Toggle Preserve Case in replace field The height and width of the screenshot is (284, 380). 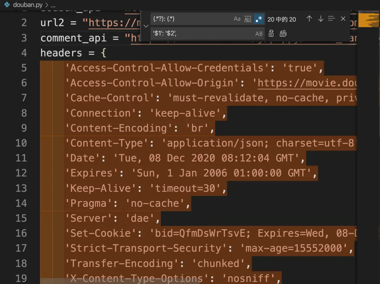pos(259,34)
